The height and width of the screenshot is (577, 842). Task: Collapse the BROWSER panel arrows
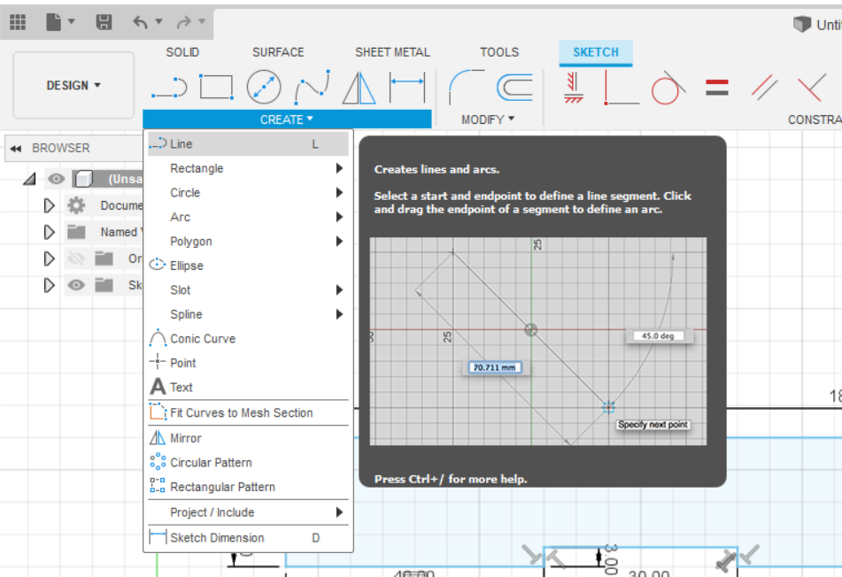coord(16,149)
